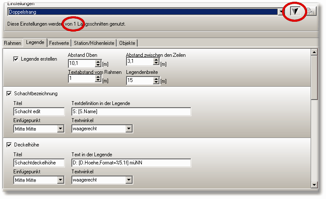Screen dimensions: 326x199
Task: Expand Textwinkel dropdown under Deckelhöhe
Action: pos(129,180)
